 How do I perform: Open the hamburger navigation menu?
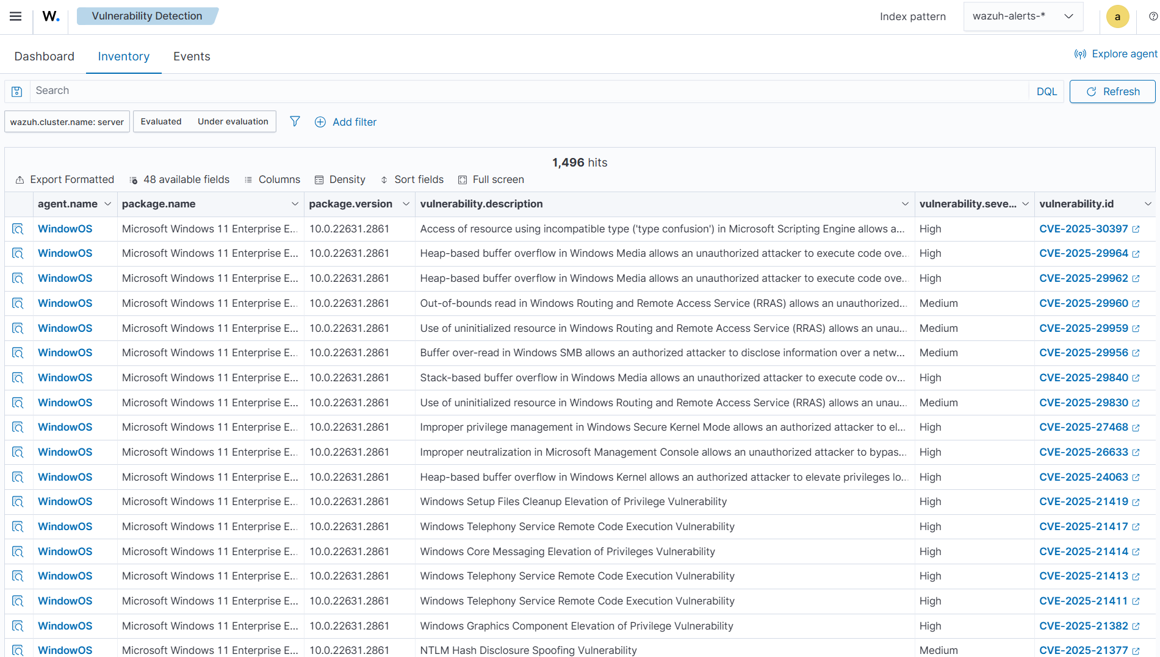coord(15,16)
